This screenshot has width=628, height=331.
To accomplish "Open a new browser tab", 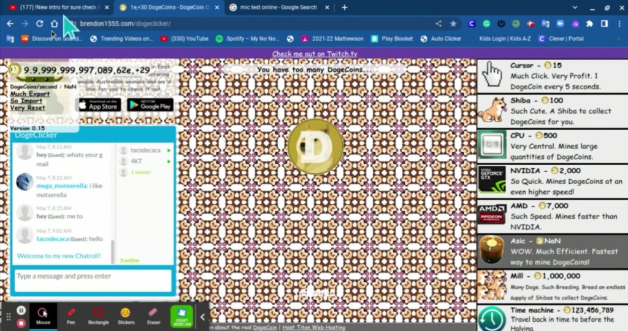I will point(345,7).
